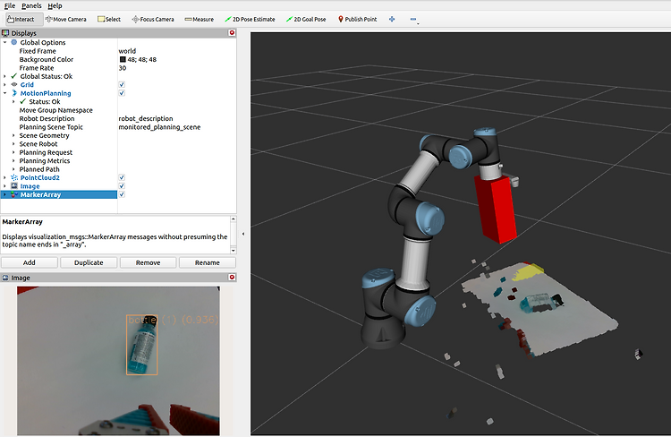Select the Interact tool
This screenshot has height=437, width=671.
[x=21, y=20]
